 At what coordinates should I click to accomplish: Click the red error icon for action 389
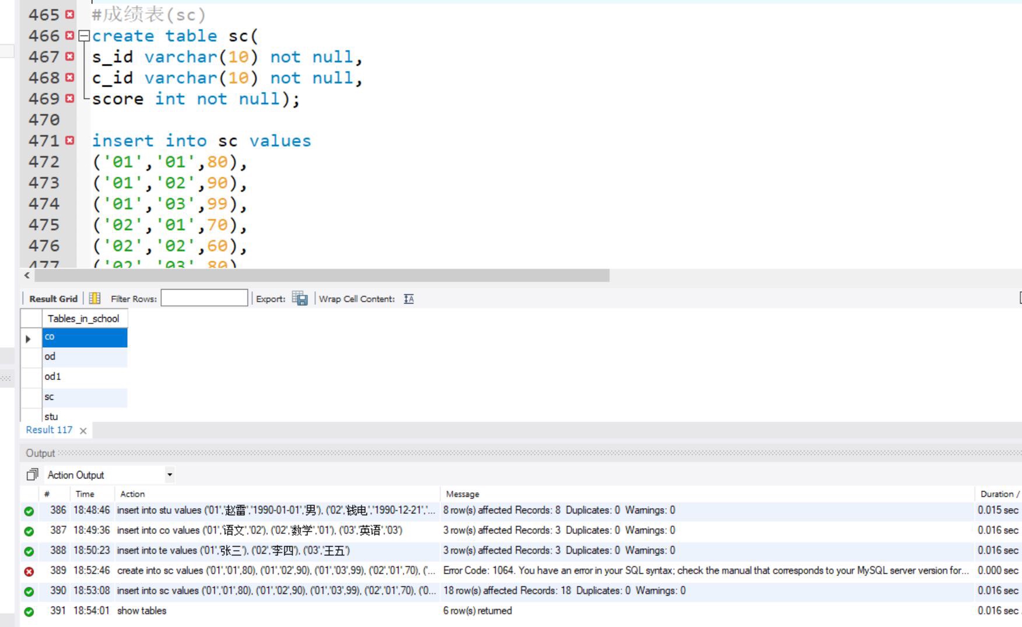tap(29, 571)
